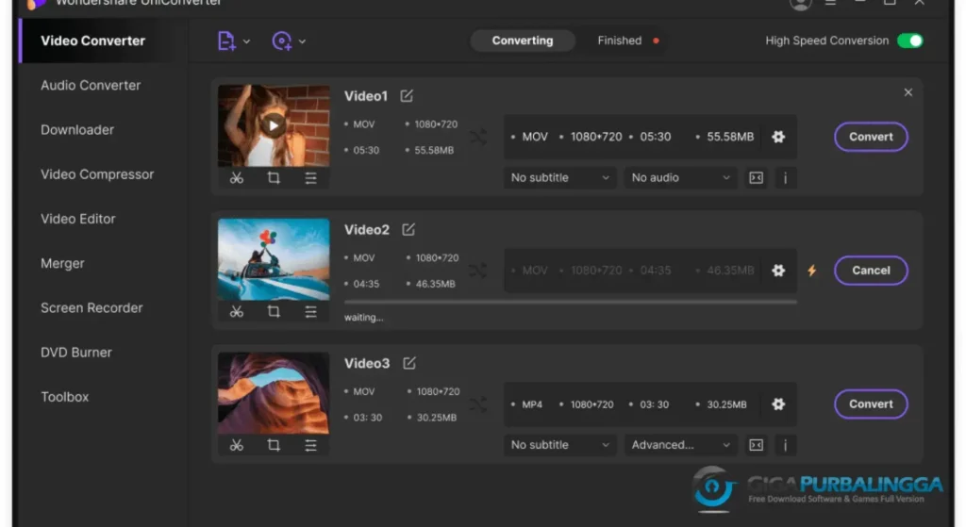The width and height of the screenshot is (966, 527).
Task: Click the waiting... status text
Action: (x=363, y=318)
